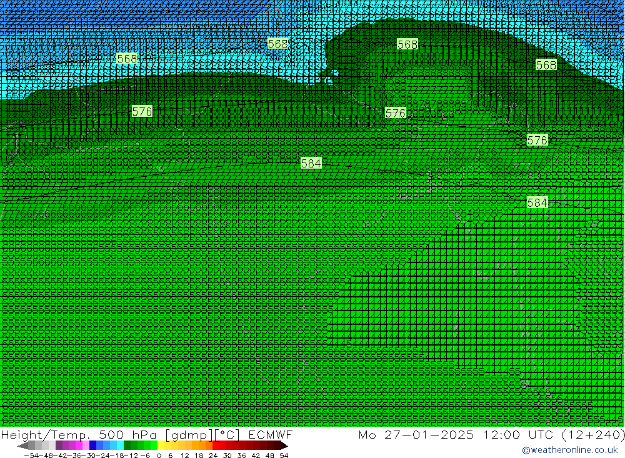Click the '-30' legend value
This screenshot has height=458, width=625.
89,456
